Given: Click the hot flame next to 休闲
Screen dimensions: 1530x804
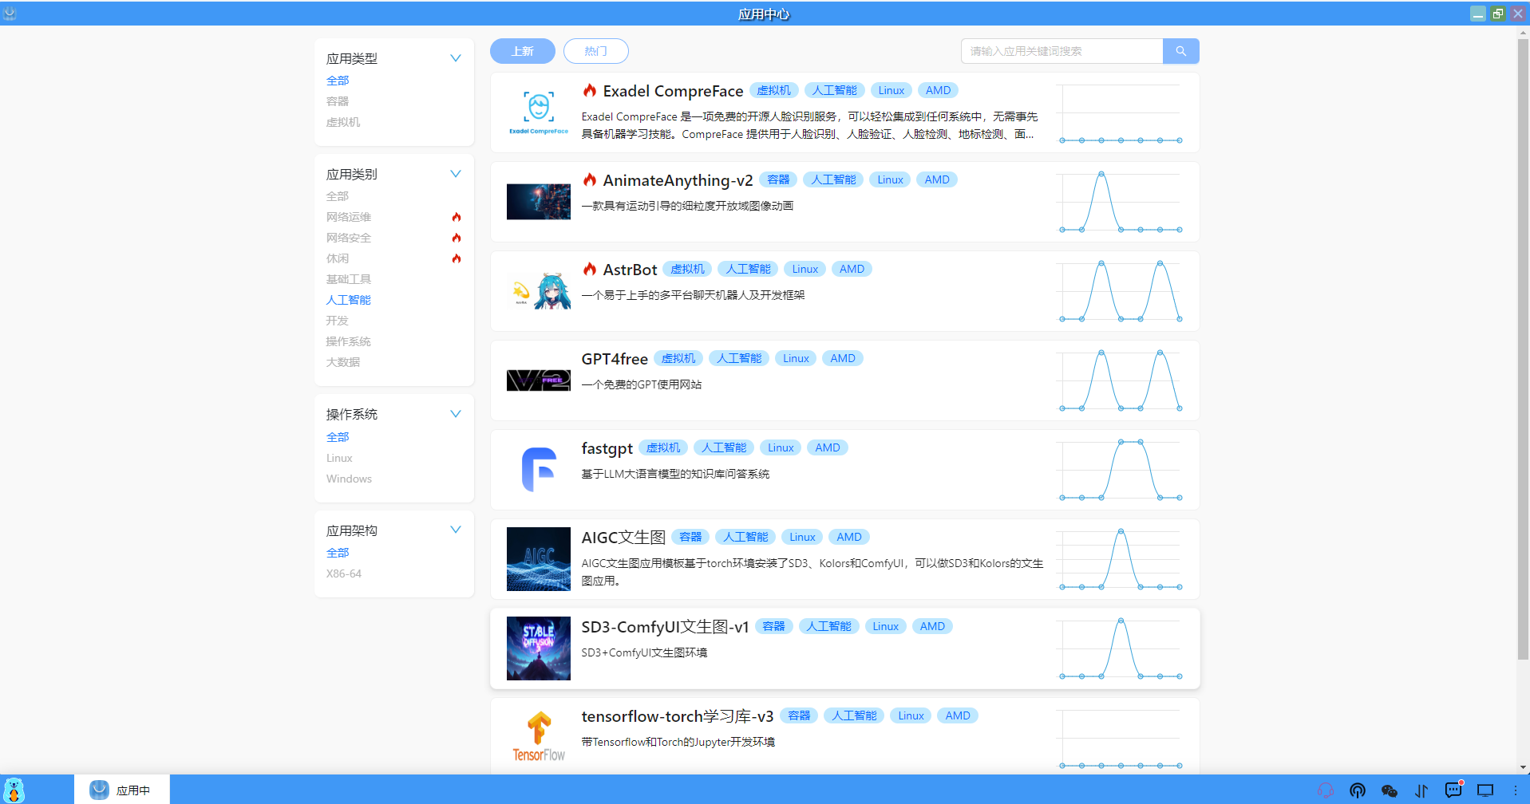Looking at the screenshot, I should (x=457, y=258).
